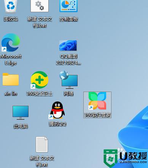The height and width of the screenshot is (168, 148).
Task: Click the 360安全卫士 label text
Action: 40,94
